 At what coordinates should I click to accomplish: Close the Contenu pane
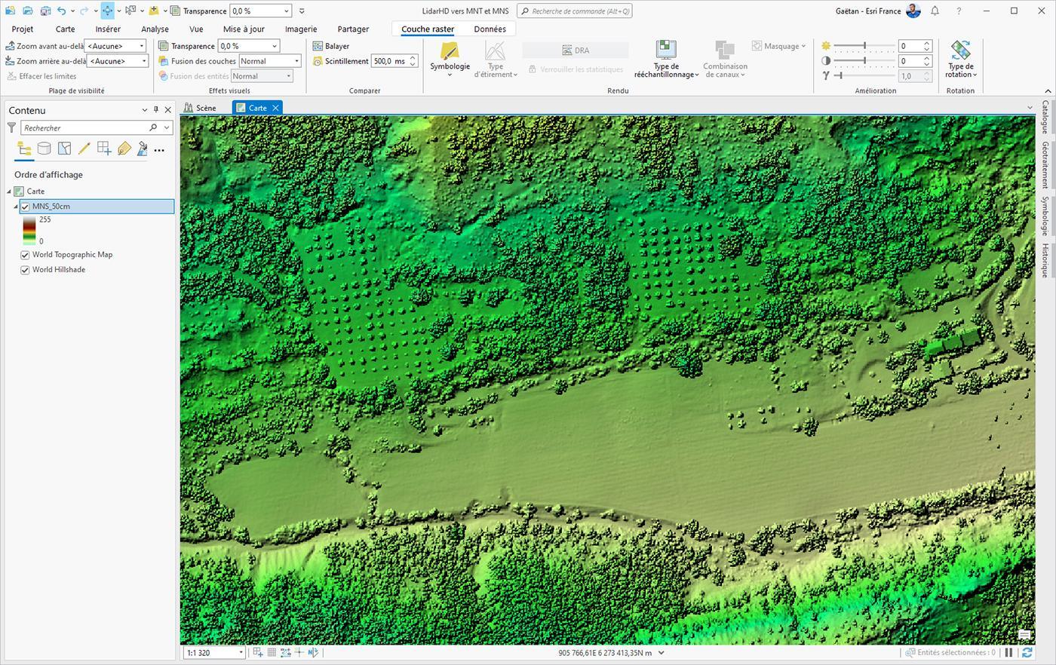click(168, 110)
